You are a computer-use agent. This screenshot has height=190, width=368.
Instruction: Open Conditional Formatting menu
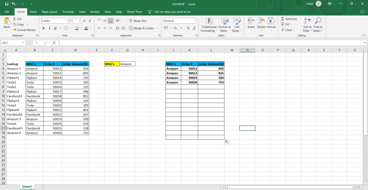[x=209, y=25]
